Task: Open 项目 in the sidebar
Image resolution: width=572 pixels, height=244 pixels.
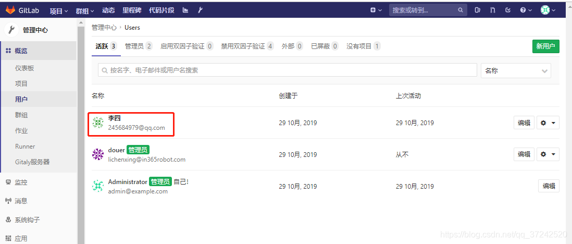Action: [x=21, y=83]
